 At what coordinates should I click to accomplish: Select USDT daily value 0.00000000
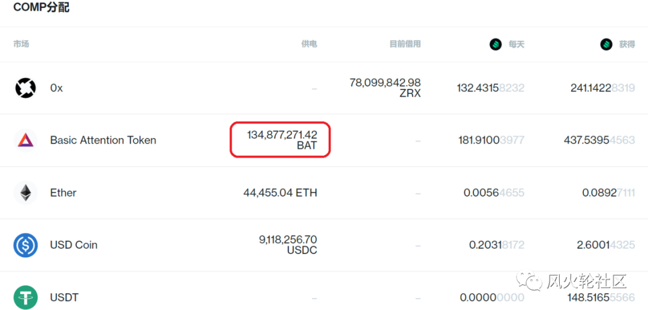tap(492, 297)
